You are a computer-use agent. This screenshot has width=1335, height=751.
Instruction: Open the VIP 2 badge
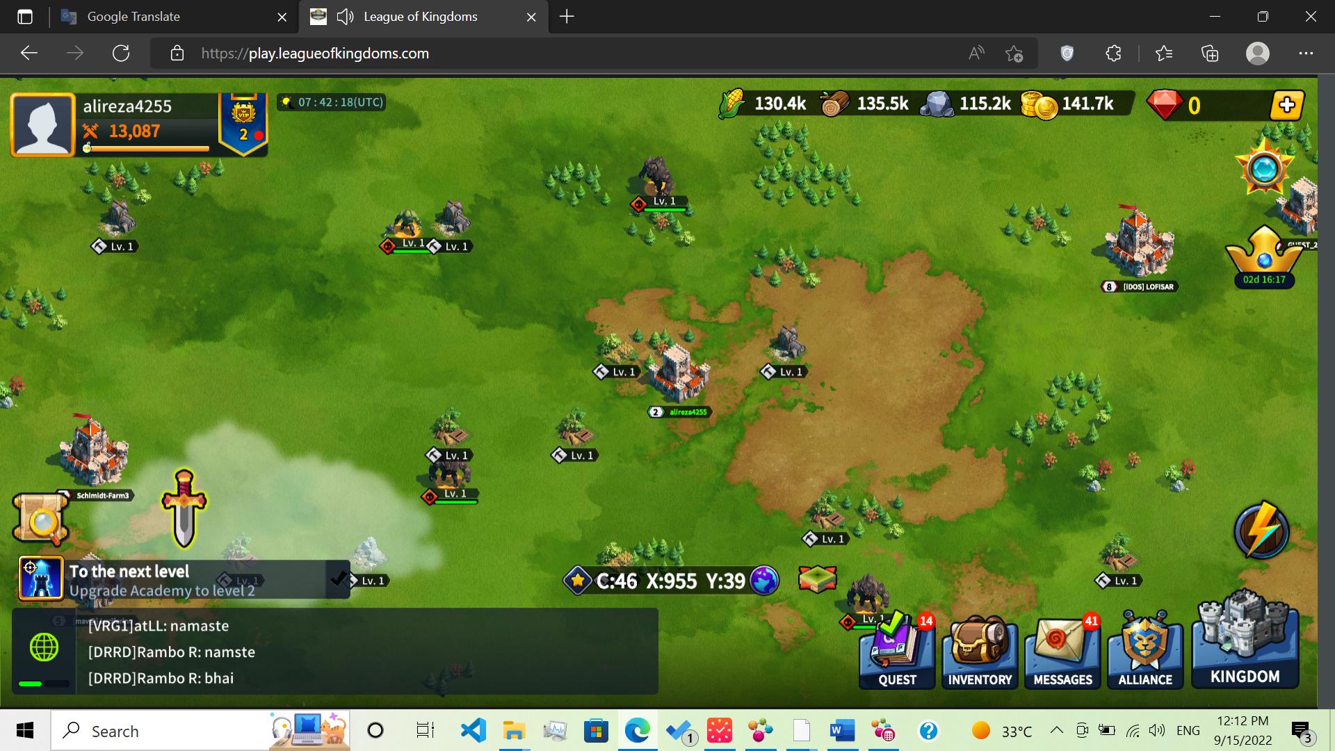(243, 123)
